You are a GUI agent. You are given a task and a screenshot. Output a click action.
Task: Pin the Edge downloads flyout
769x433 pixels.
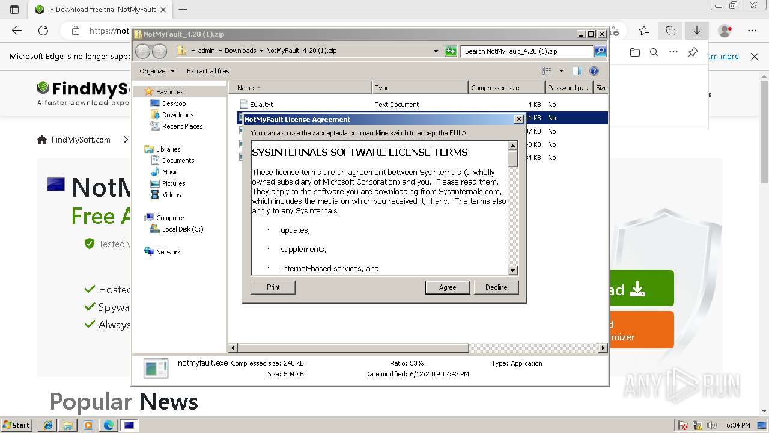coord(693,52)
